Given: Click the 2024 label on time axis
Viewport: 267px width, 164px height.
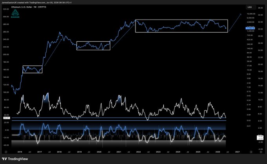Looking at the screenshot, I should click(x=178, y=152).
